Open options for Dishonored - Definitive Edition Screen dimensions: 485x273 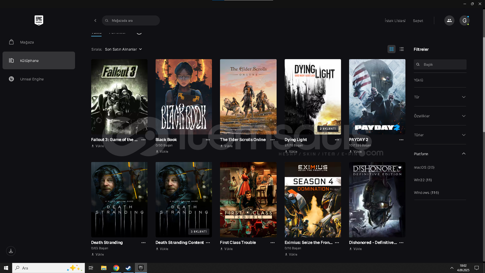pyautogui.click(x=401, y=243)
